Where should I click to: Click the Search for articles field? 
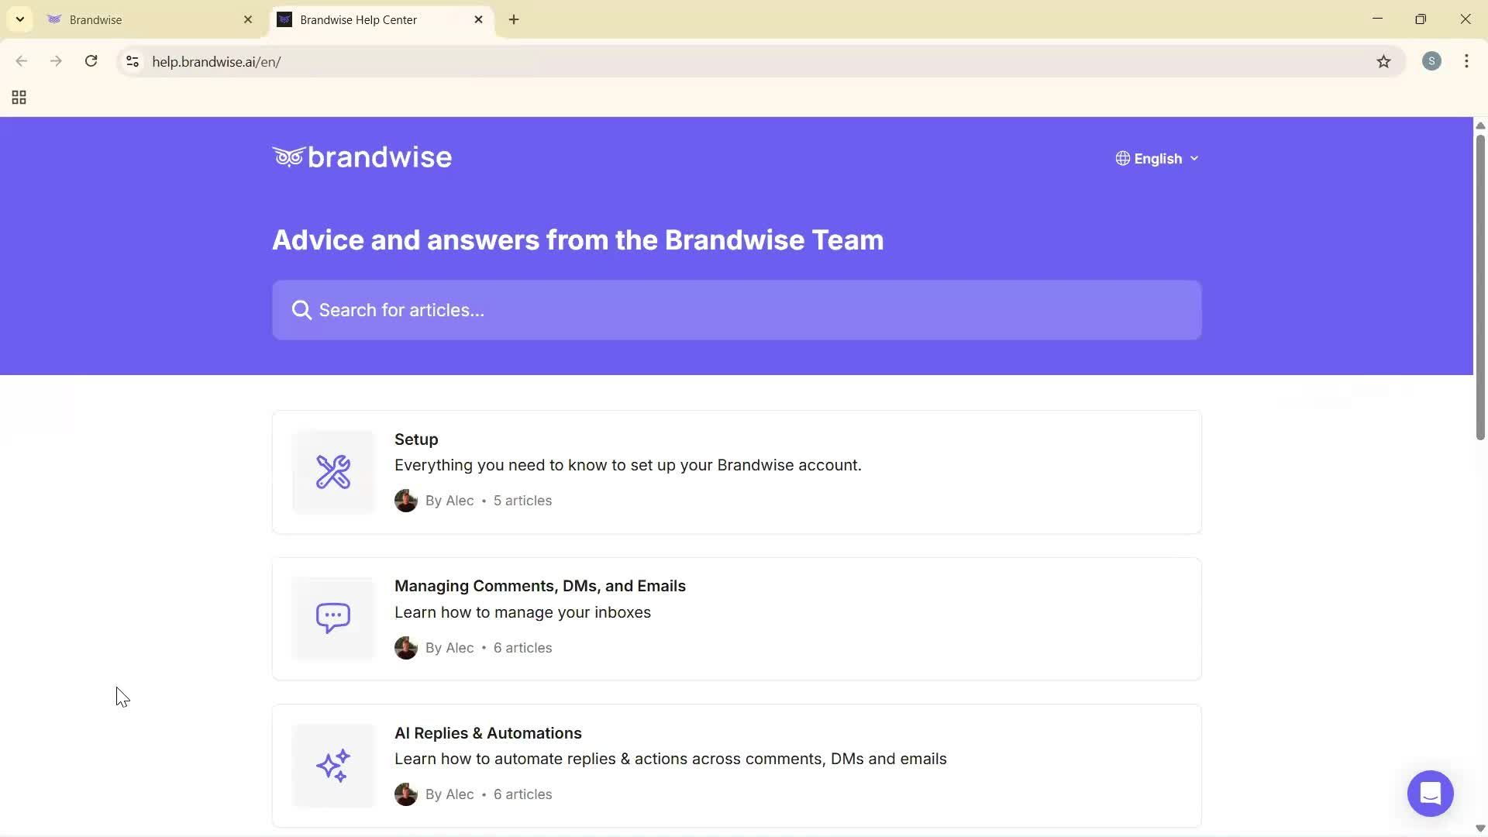735,309
